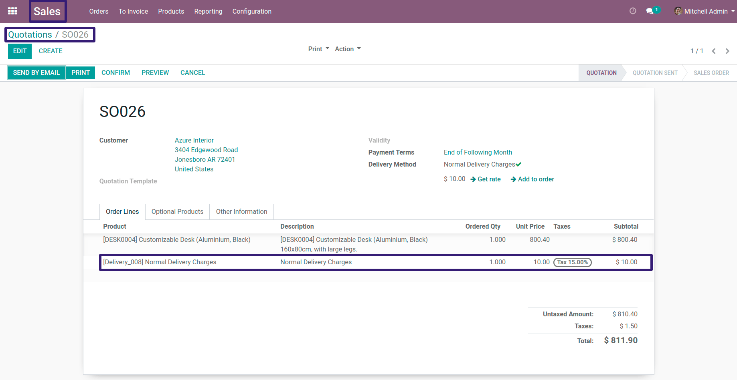Click the Ordered Qty column header
Screen dimensions: 737x380
[483, 227]
